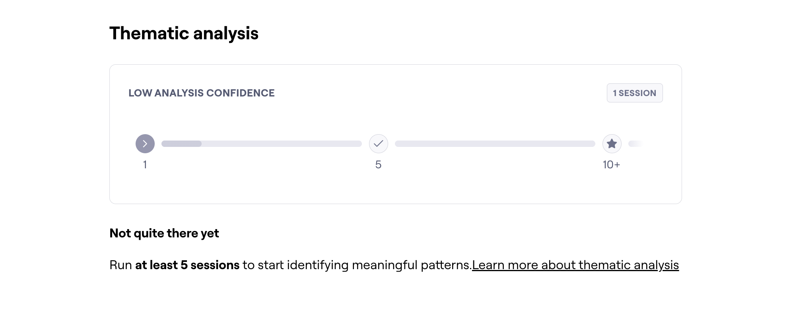Click the word "Run" in the description
This screenshot has width=789, height=316.
tap(120, 265)
